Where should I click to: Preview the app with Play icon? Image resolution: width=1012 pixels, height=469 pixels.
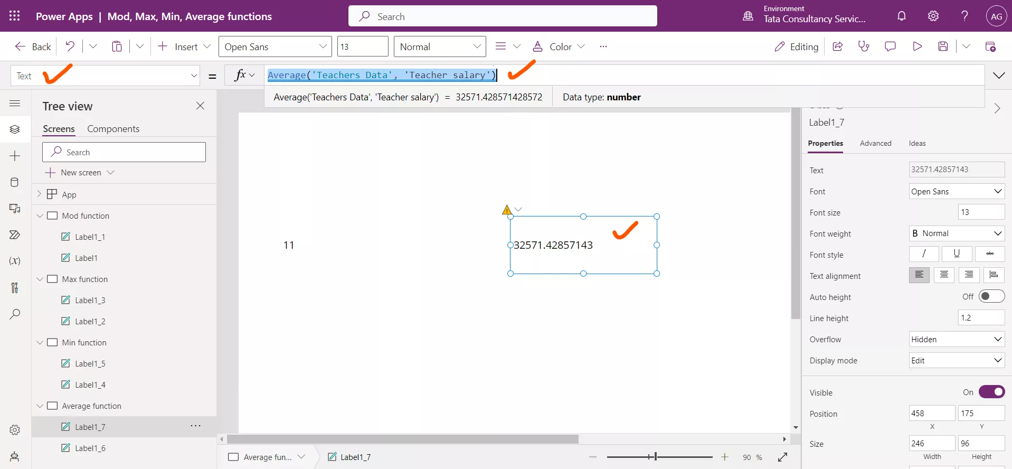[917, 46]
